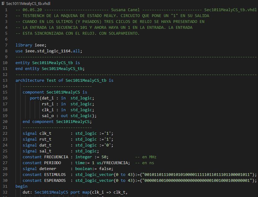Click the 'sal_o' port name
The height and width of the screenshot is (197, 258).
click(48, 116)
